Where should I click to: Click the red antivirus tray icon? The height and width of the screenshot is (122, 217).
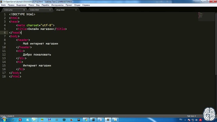pyautogui.click(x=200, y=120)
